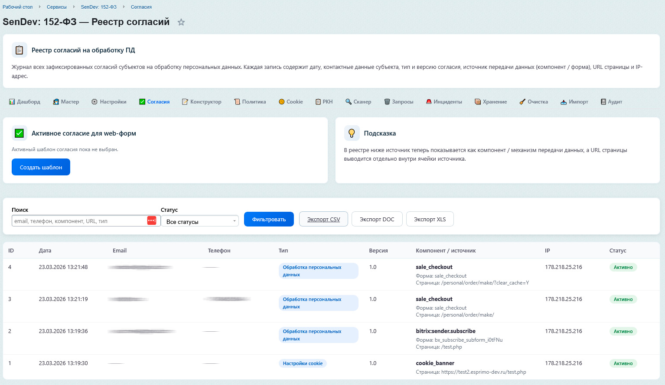Go to the Инциденты section

pyautogui.click(x=444, y=102)
